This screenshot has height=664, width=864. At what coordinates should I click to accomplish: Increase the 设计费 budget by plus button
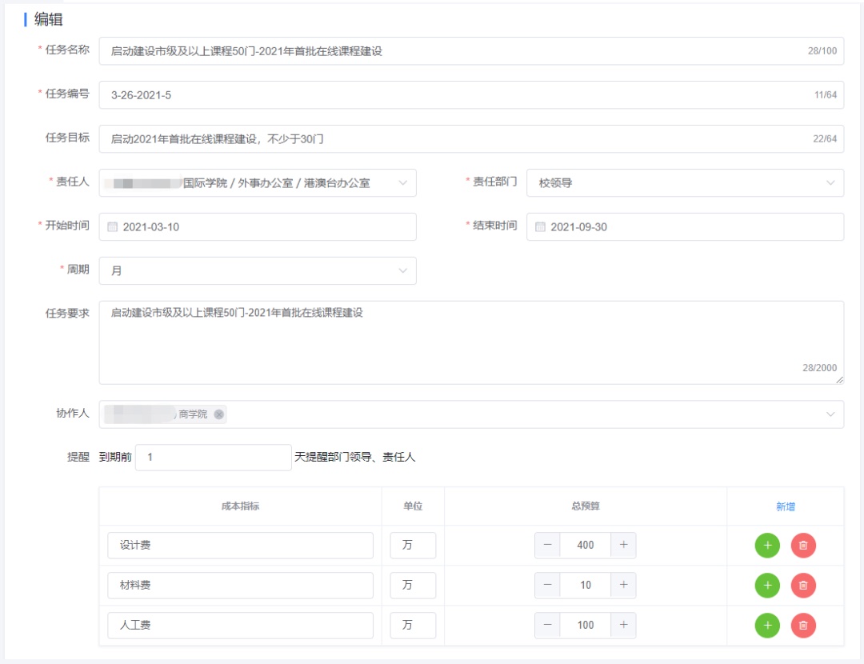[623, 546]
